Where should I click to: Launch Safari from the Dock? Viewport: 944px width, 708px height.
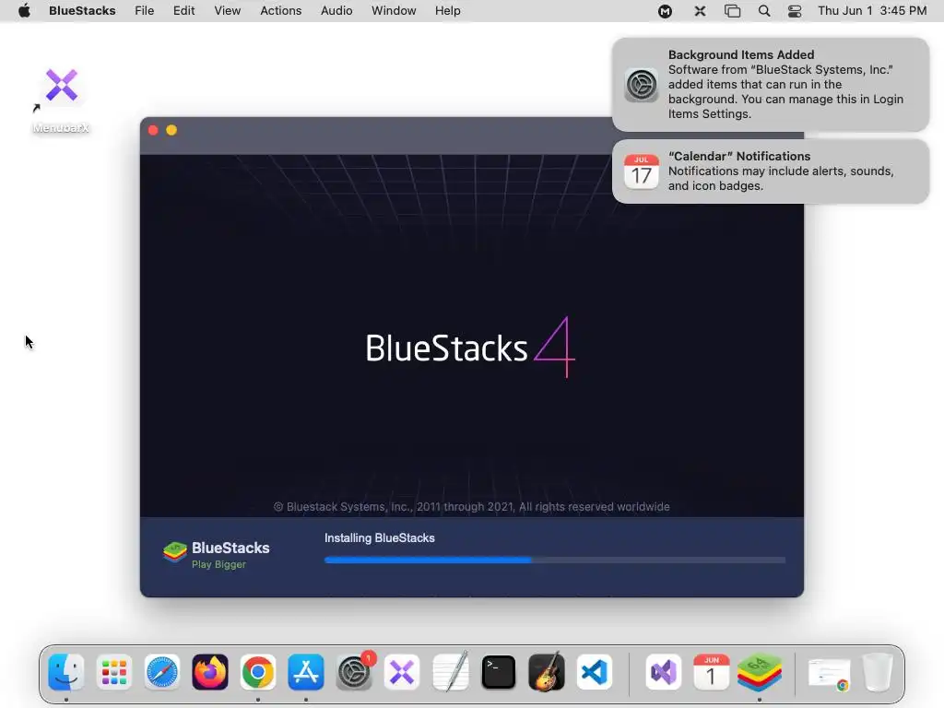[162, 672]
